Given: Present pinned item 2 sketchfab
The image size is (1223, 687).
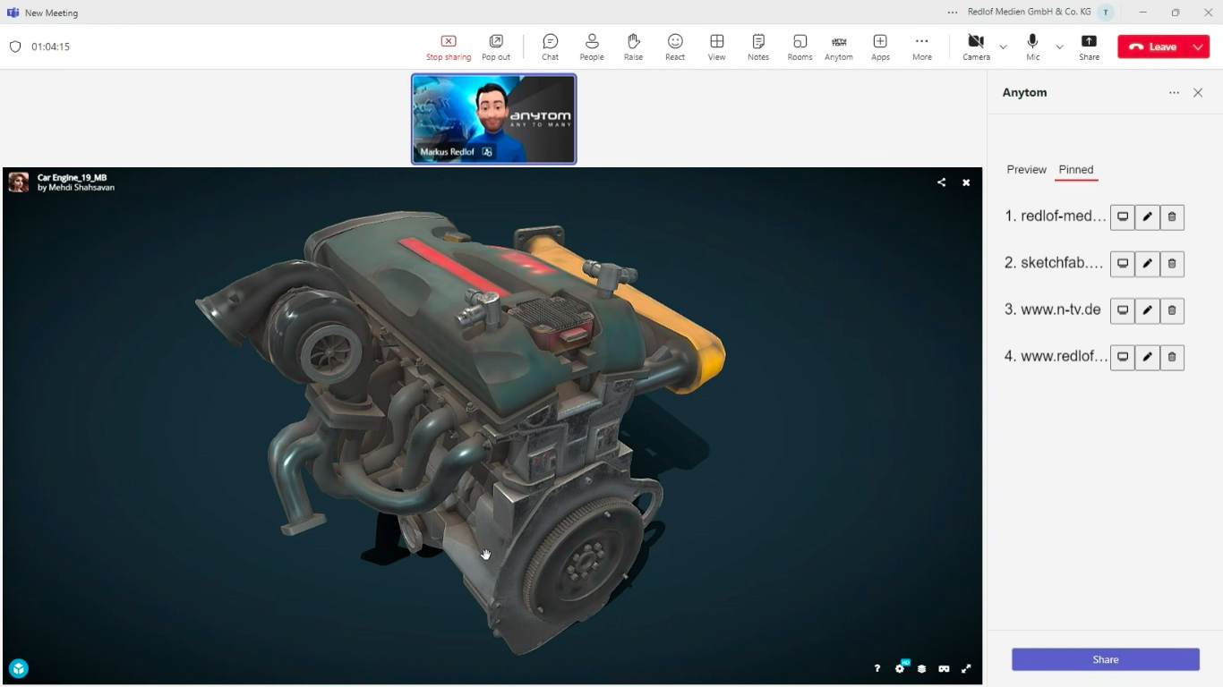Looking at the screenshot, I should tap(1123, 264).
